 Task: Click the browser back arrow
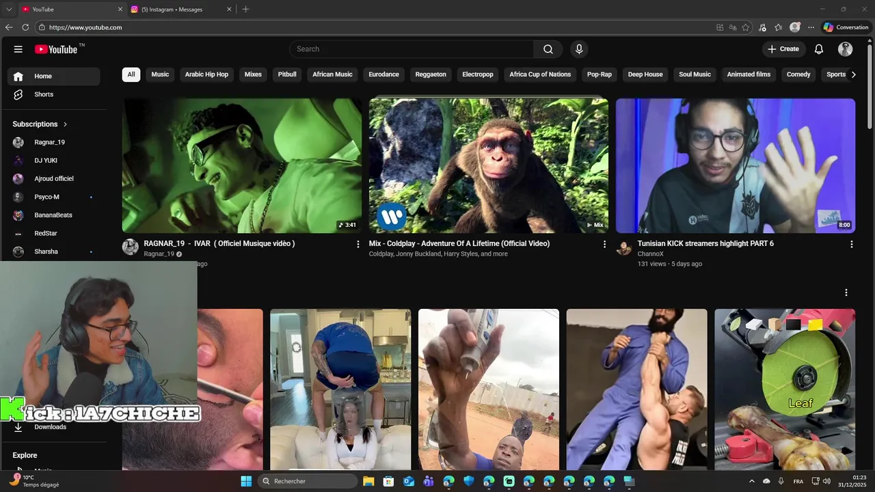9,27
